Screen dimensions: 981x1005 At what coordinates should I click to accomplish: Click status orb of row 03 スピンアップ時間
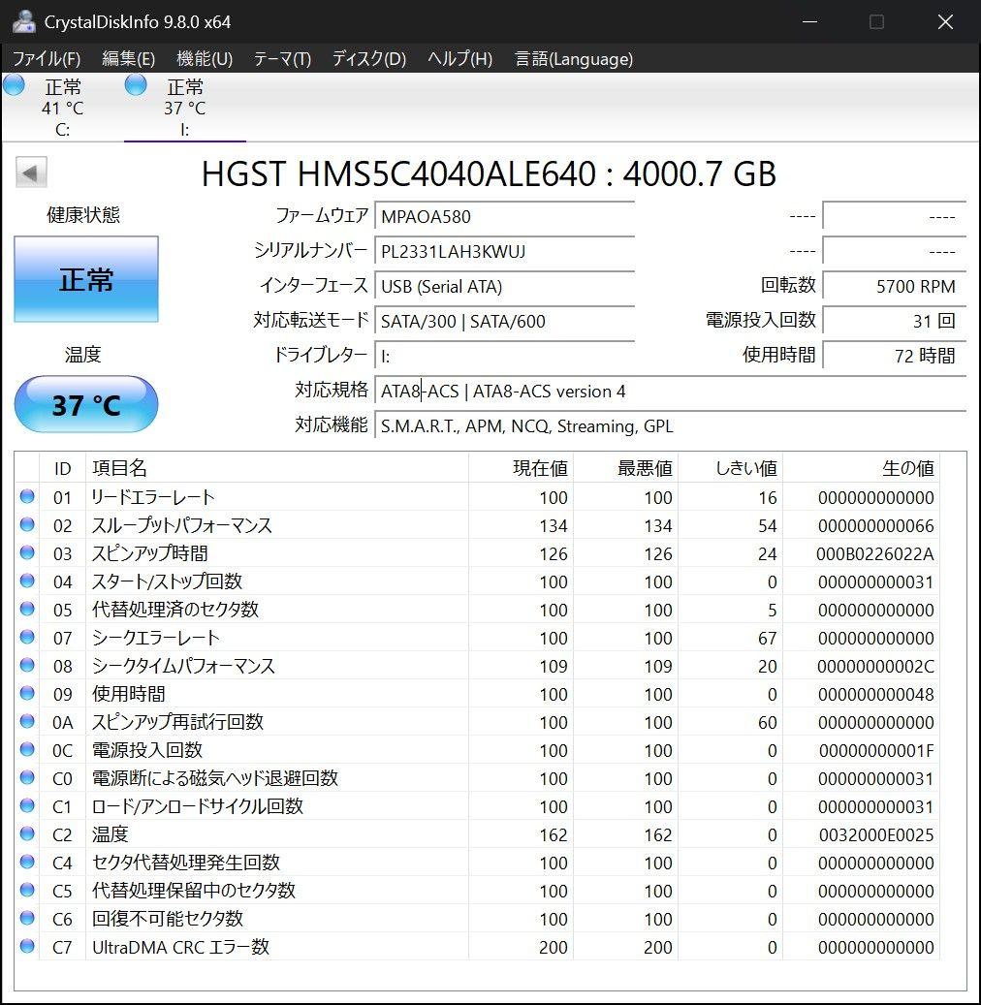pos(27,552)
